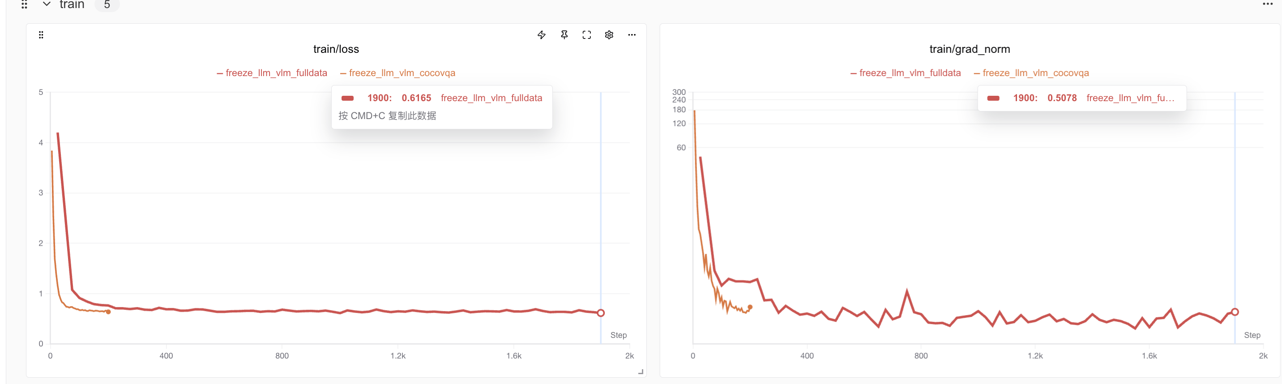Viewport: 1282px width, 384px height.
Task: Click the step 1900 marker on grad_norm curve
Action: (1235, 312)
